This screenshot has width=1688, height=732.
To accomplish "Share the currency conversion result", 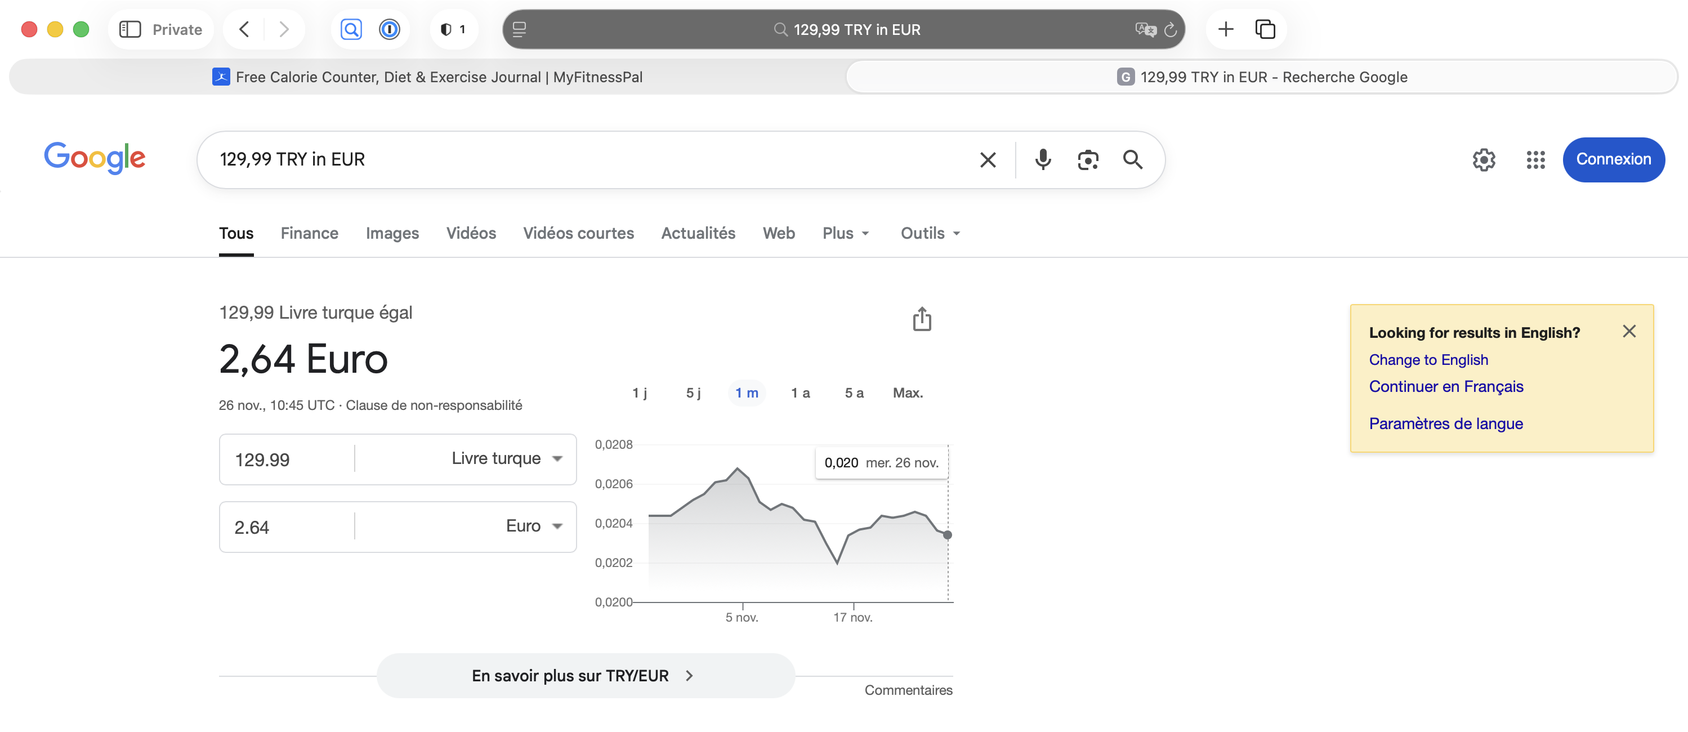I will [922, 319].
